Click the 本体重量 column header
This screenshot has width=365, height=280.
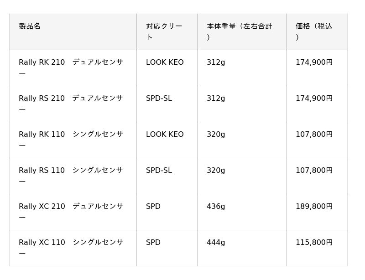pos(239,31)
